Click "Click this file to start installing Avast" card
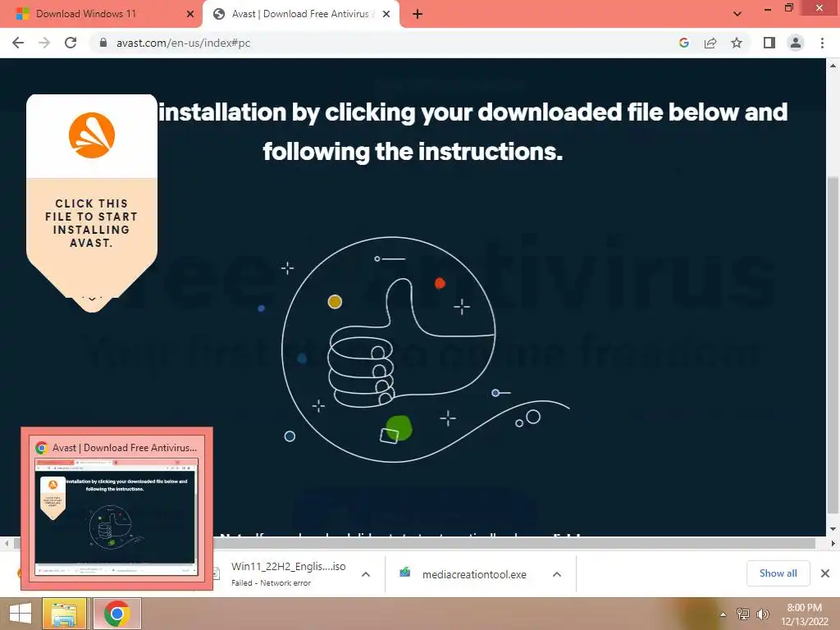Viewport: 840px width, 630px height. click(x=92, y=203)
